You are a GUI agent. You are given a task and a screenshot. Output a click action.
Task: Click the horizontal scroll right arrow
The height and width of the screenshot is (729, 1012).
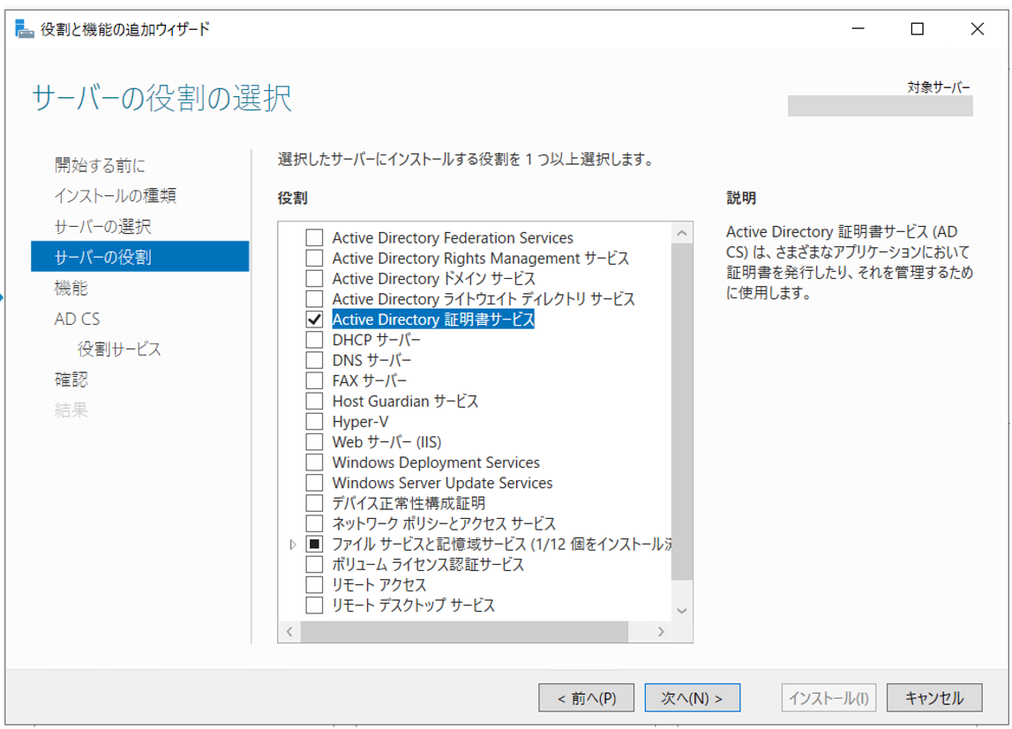tap(661, 632)
